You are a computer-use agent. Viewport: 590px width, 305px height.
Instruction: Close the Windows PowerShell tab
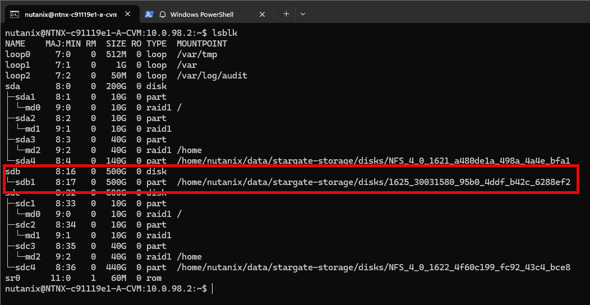(x=262, y=14)
